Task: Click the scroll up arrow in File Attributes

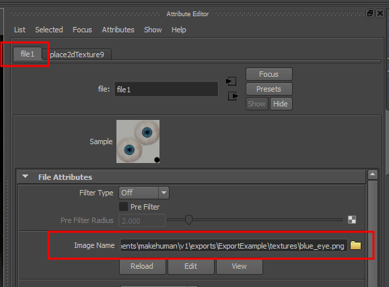Action: coord(373,174)
